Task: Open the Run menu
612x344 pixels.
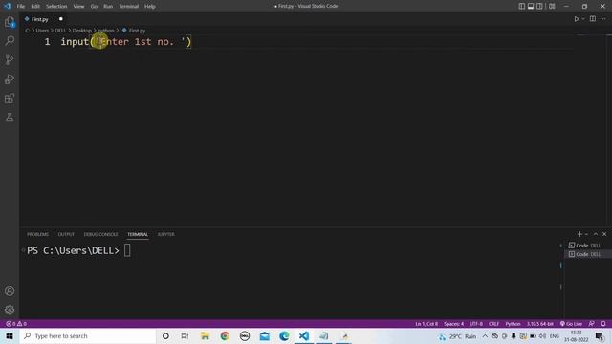Action: click(x=108, y=7)
